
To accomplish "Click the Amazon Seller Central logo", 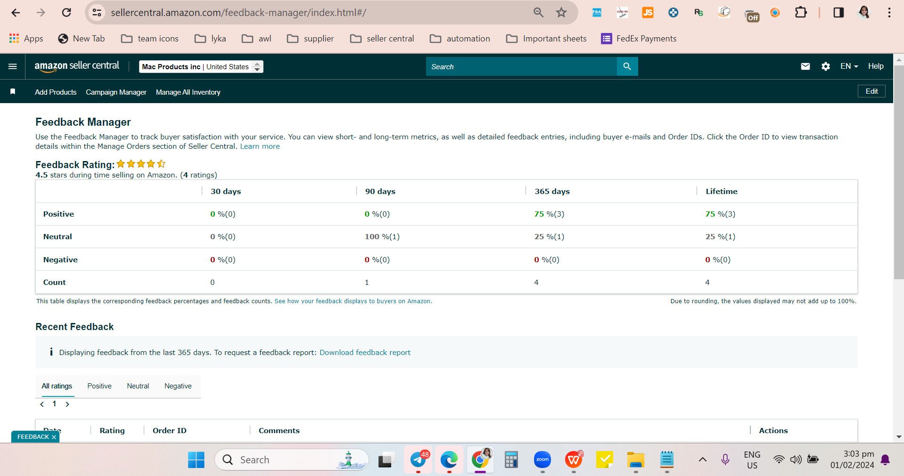I will click(77, 66).
